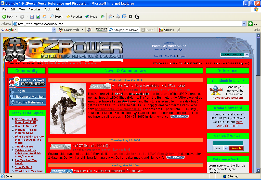The image size is (261, 180).
Task: Toggle AutoFill on the Google toolbar
Action: 149,30
